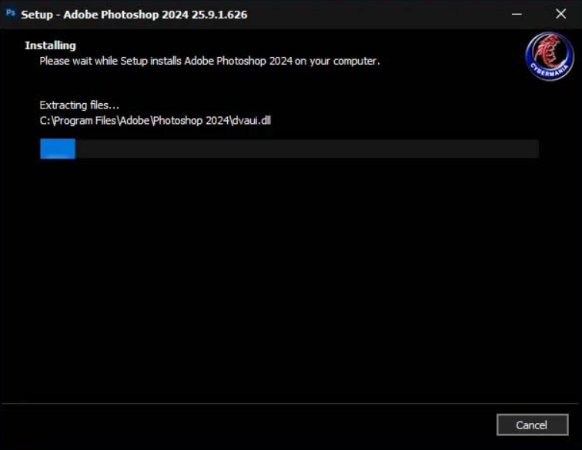Close the Adobe Photoshop Setup window

point(560,15)
